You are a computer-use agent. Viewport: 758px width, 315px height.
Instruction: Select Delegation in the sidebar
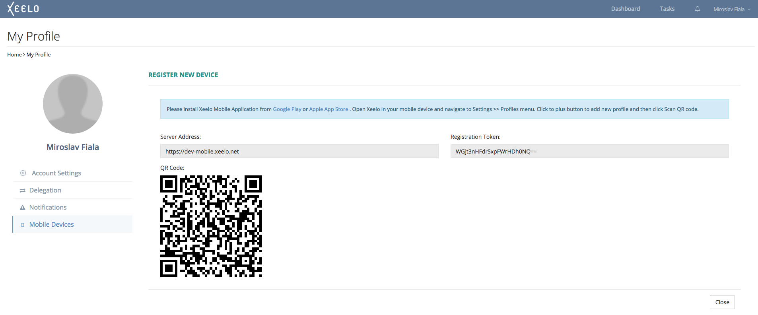[72, 190]
